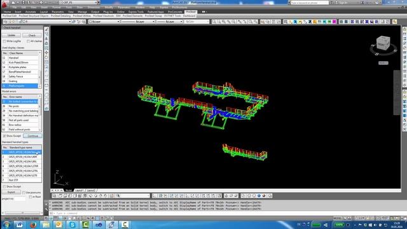Image resolution: width=407 pixels, height=229 pixels.
Task: Click the top icon in vertical tool strip
Action: point(46,29)
